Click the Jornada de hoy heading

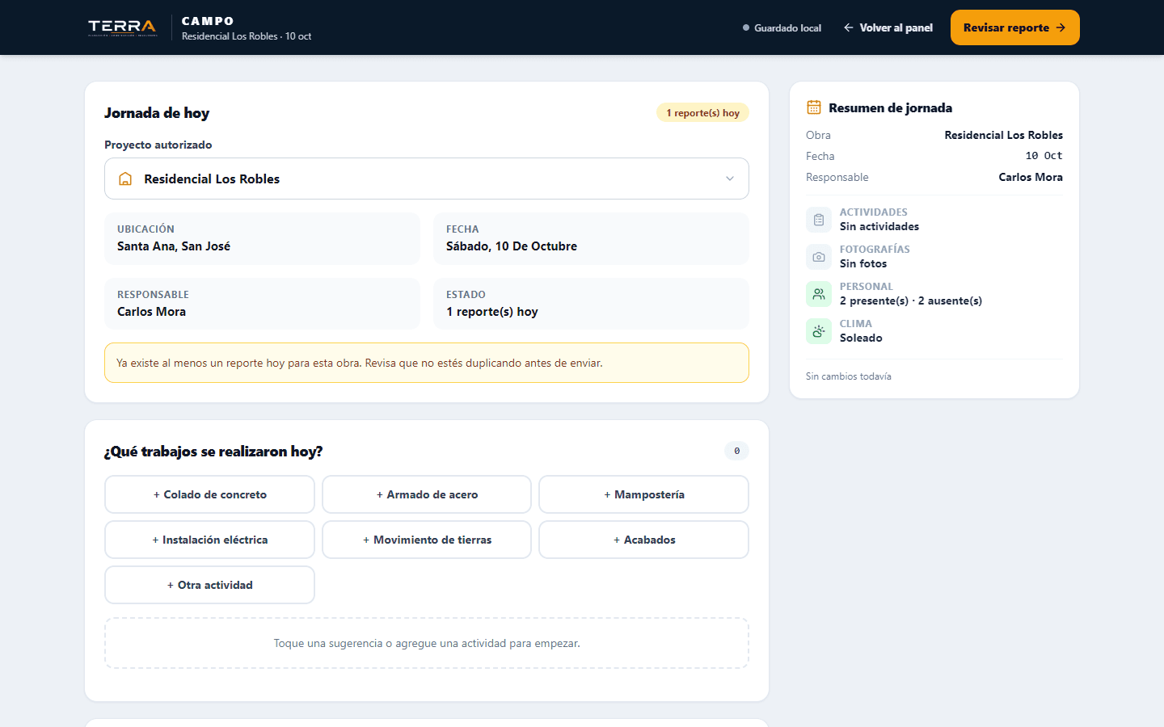coord(157,113)
